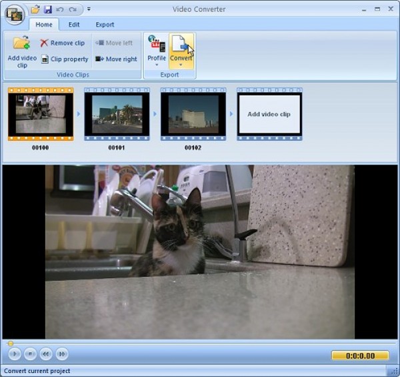This screenshot has width=400, height=377.
Task: Open Clip property for selected clip
Action: click(64, 59)
